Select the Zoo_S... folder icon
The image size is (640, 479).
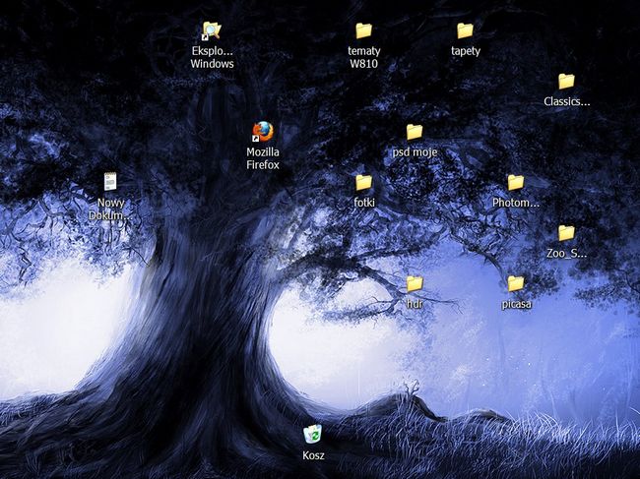pos(566,233)
